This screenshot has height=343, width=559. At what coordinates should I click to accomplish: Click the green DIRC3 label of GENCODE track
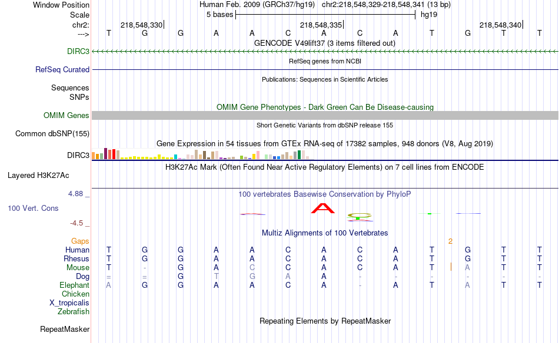[x=78, y=51]
